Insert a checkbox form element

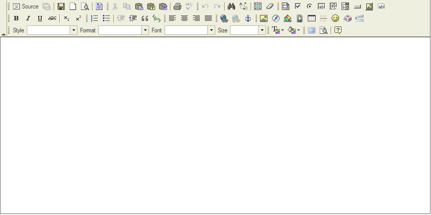298,6
